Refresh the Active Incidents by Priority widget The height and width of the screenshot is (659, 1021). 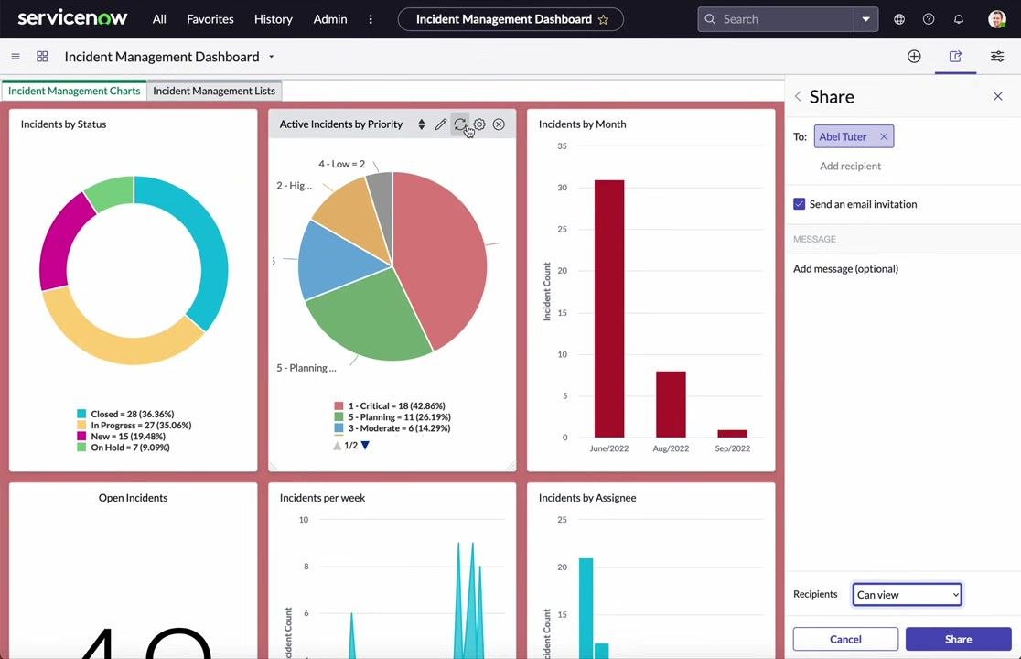coord(459,124)
